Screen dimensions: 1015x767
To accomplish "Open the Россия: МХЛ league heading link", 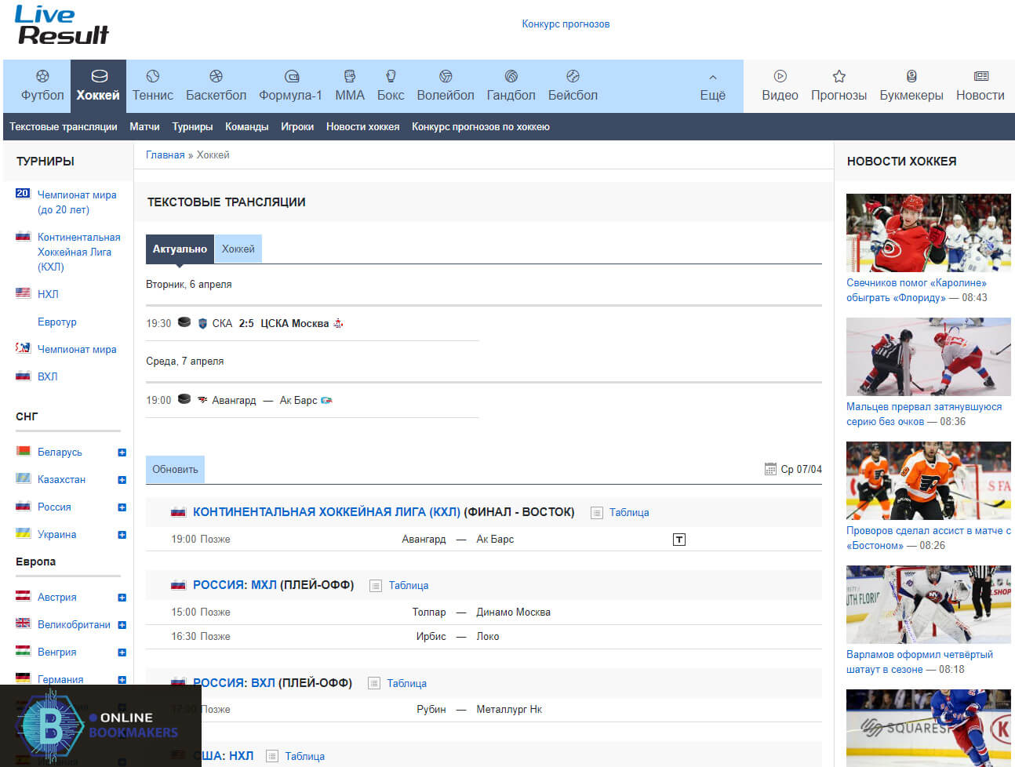I will 235,585.
